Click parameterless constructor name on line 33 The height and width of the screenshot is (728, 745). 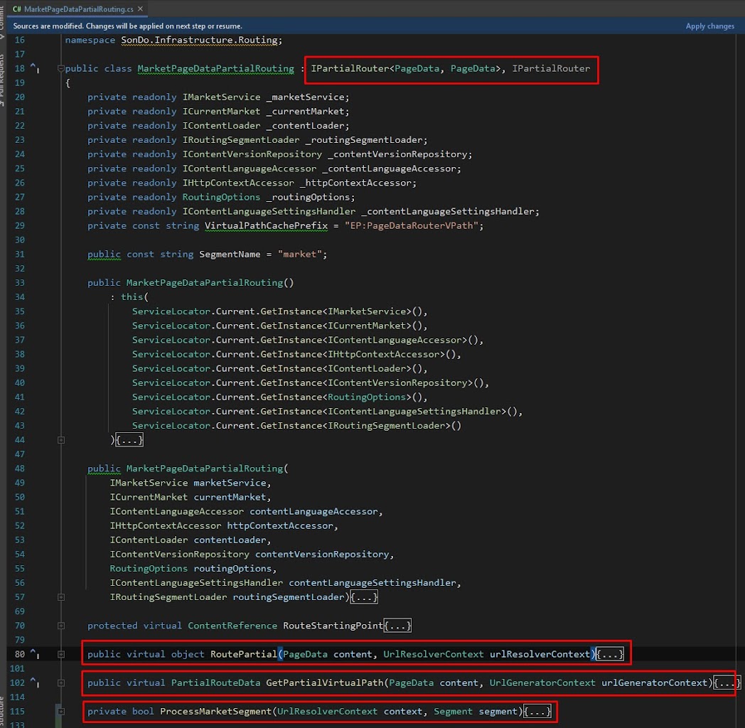(204, 283)
